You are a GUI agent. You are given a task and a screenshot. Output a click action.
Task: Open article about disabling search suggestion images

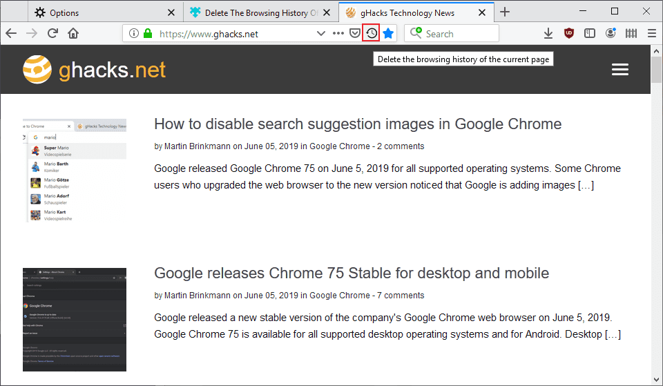click(358, 124)
